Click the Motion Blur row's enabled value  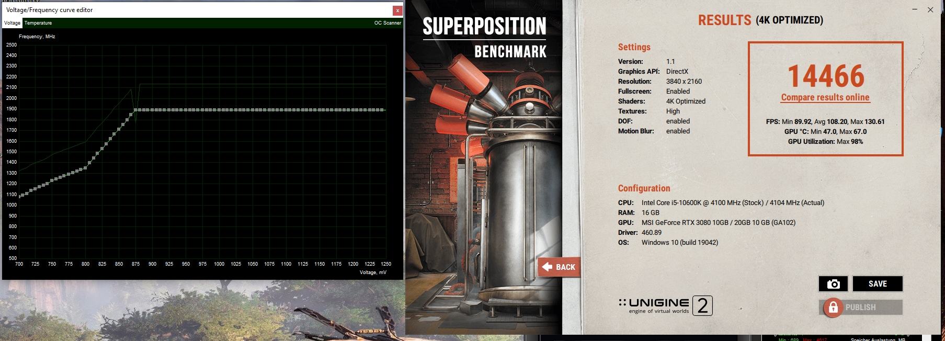678,131
